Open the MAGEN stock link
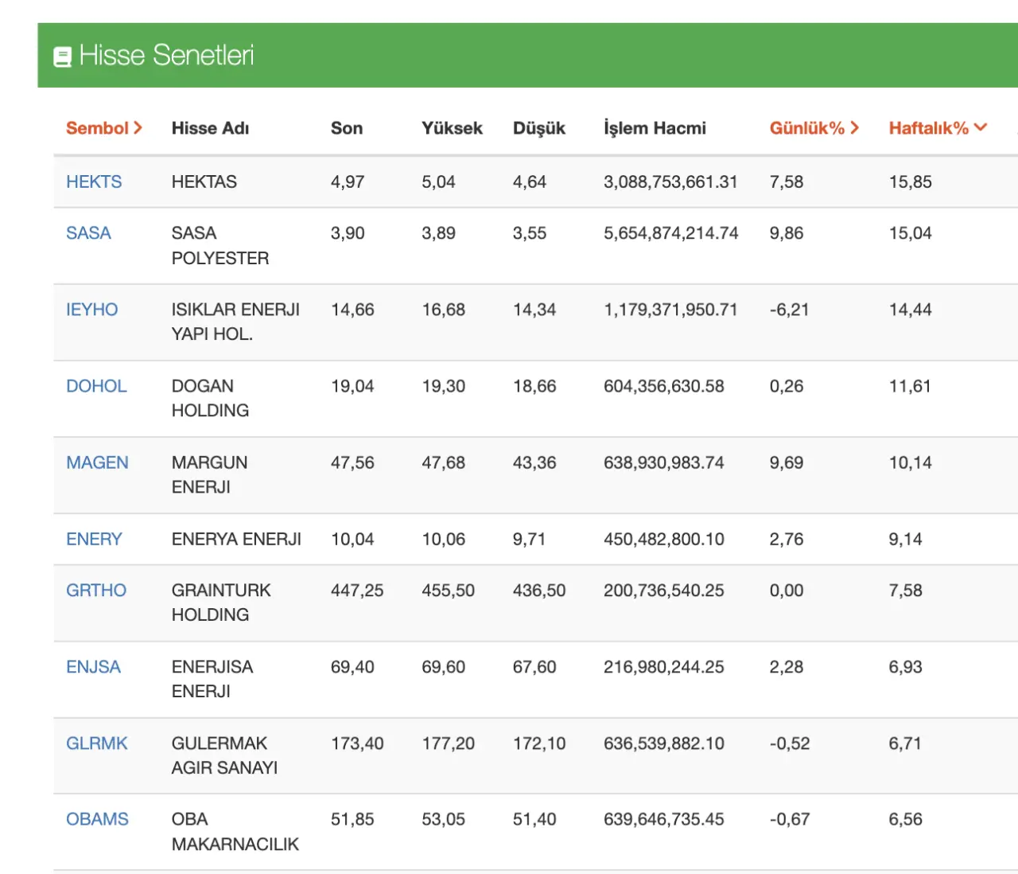Screen dimensions: 1018x874 97,462
